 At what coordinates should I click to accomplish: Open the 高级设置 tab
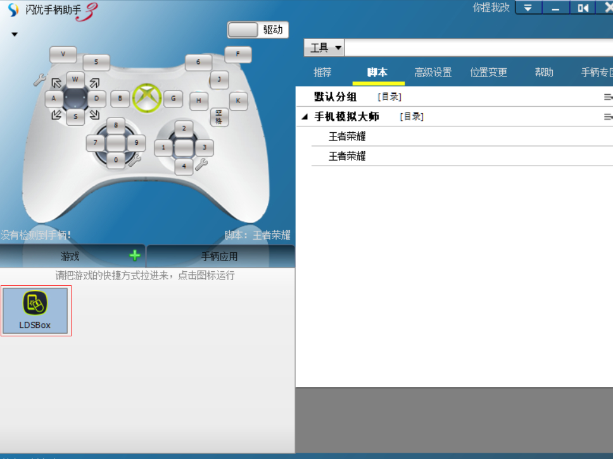pos(433,72)
